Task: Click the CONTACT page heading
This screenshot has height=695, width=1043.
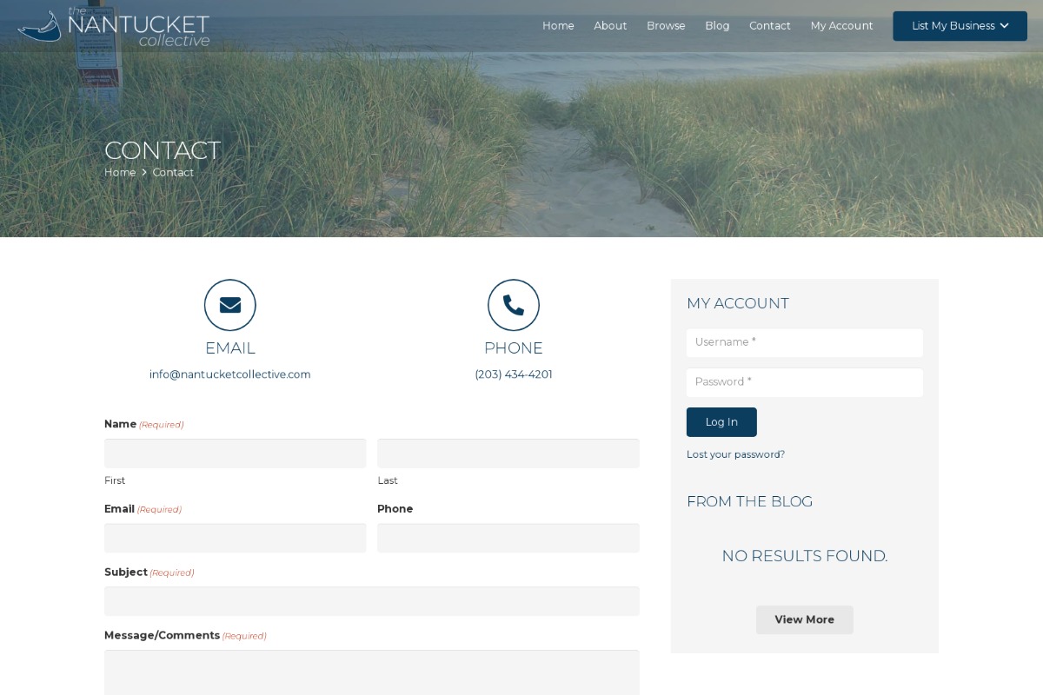Action: [x=163, y=150]
